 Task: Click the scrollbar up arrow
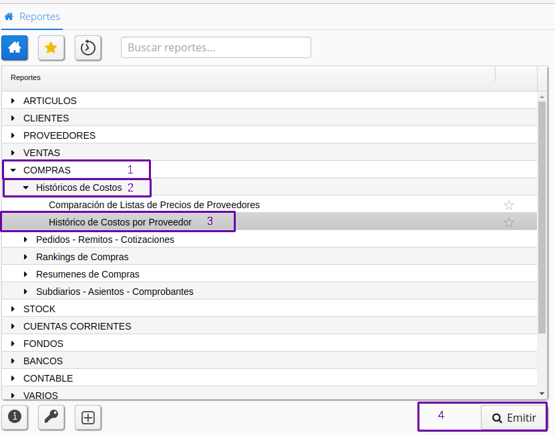(542, 97)
